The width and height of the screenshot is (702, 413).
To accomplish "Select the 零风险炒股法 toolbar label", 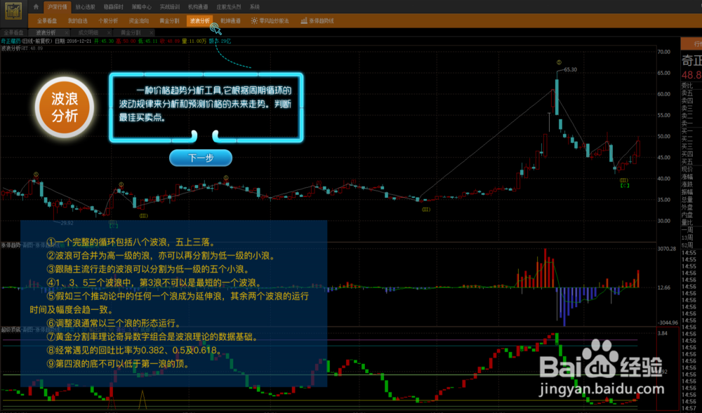I will click(x=274, y=20).
